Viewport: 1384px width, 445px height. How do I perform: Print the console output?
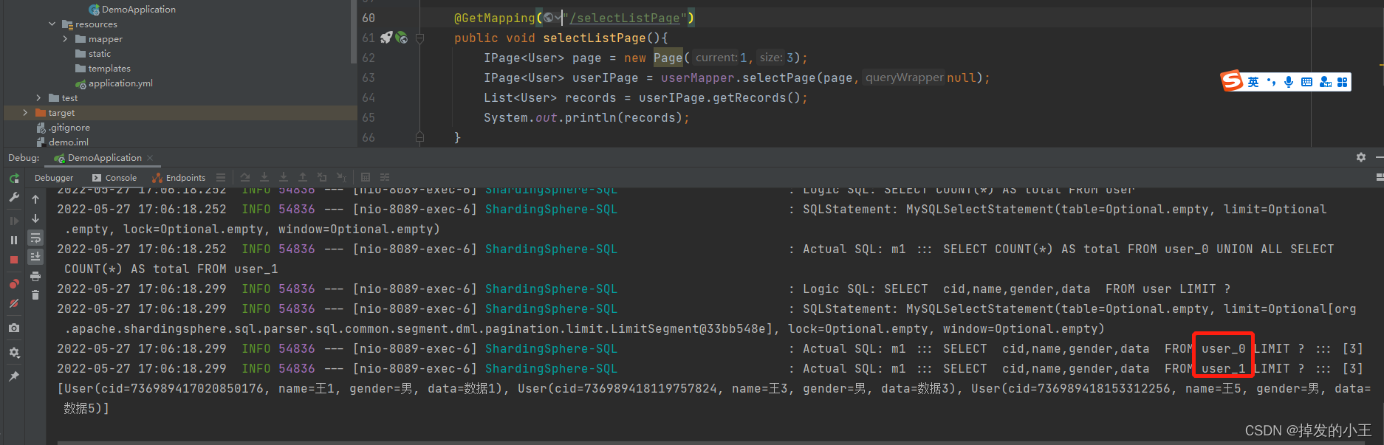pyautogui.click(x=35, y=276)
